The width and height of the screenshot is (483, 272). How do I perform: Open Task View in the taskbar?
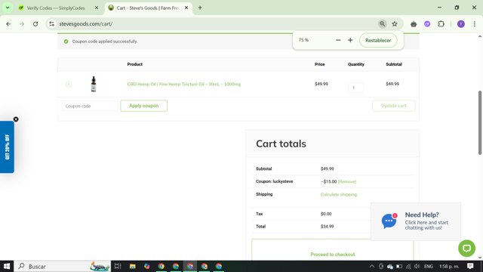pyautogui.click(x=118, y=266)
